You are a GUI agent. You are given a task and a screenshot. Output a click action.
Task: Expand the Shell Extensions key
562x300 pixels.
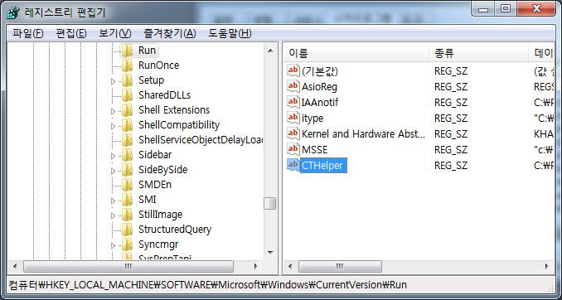[x=114, y=111]
